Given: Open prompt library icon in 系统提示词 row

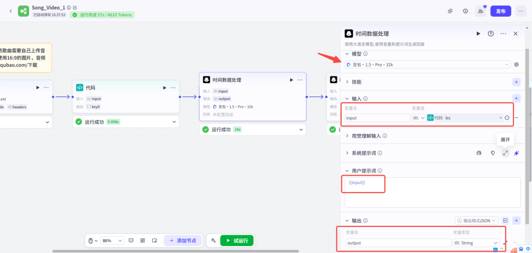Looking at the screenshot, I should tap(479, 153).
